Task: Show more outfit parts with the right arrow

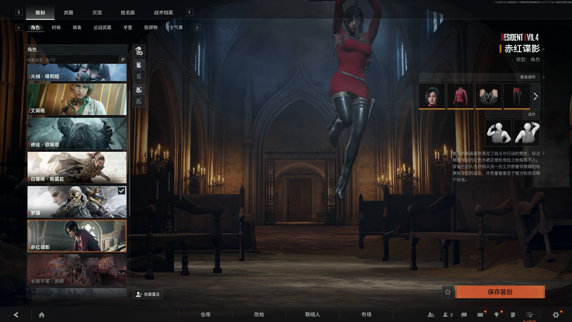Action: coord(536,96)
